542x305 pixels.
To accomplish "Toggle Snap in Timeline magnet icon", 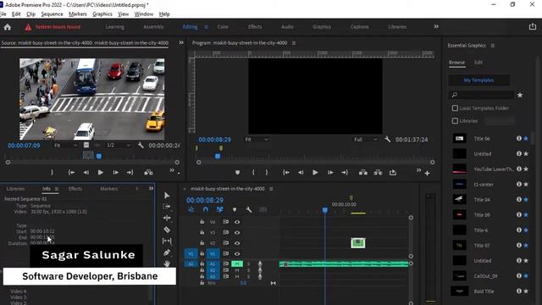I will point(205,209).
